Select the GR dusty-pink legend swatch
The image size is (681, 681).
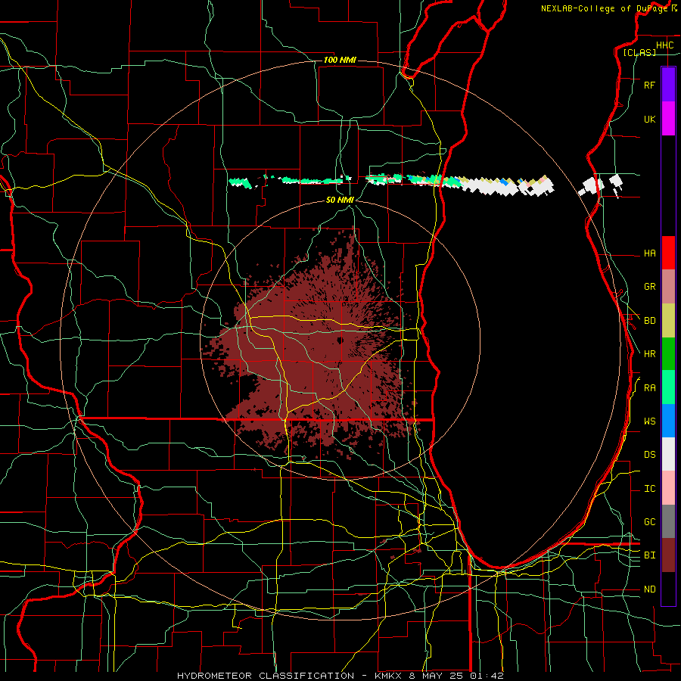click(x=668, y=287)
